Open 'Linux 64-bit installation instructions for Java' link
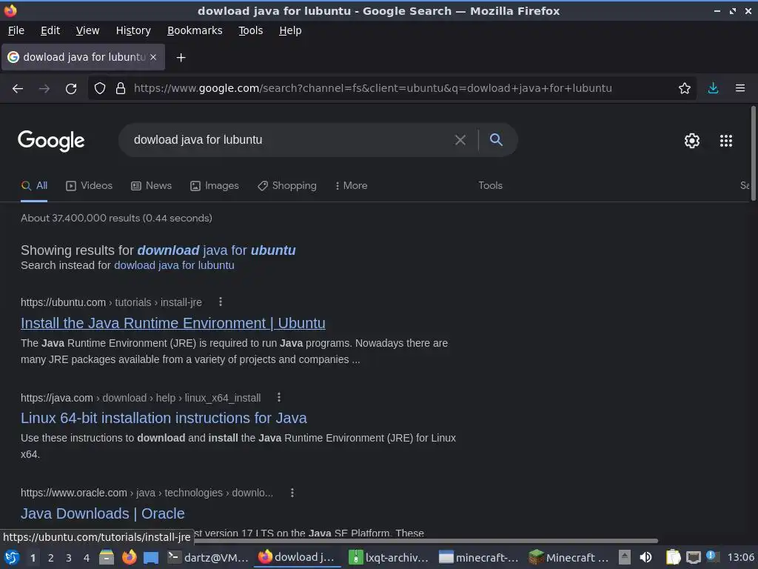 pos(164,418)
